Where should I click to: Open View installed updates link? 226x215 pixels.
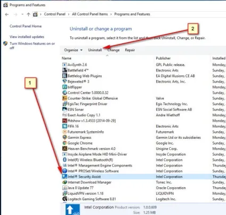coord(27,37)
